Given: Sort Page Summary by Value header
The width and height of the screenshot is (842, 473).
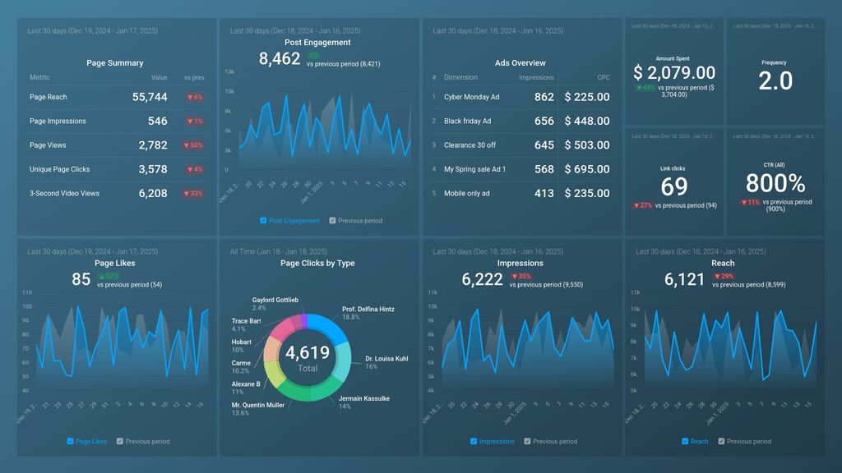Looking at the screenshot, I should [x=159, y=77].
